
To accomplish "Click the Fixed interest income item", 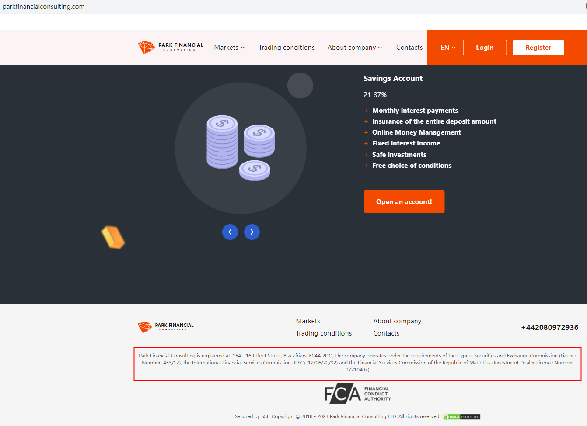I will tap(406, 143).
